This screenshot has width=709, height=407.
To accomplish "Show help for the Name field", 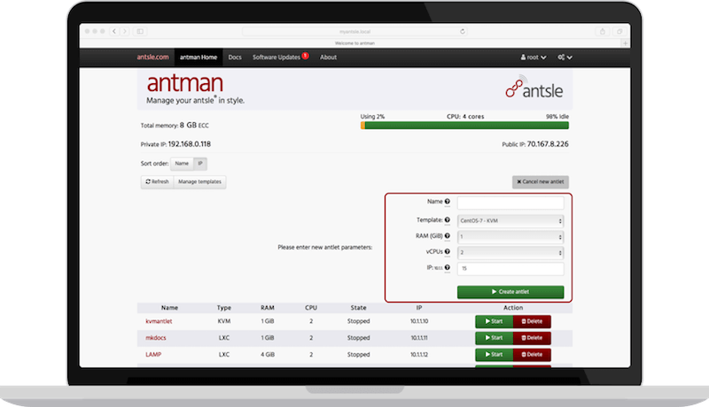I will [x=448, y=202].
